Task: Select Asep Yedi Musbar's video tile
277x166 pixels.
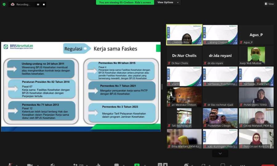Action: [x=256, y=55]
